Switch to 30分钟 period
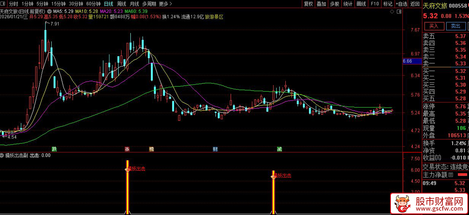This screenshot has width=469, height=215. tap(76, 4)
